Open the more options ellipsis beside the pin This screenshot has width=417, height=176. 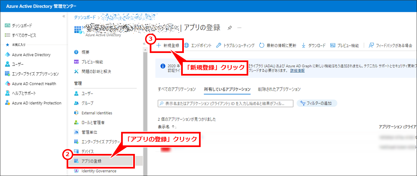239,28
